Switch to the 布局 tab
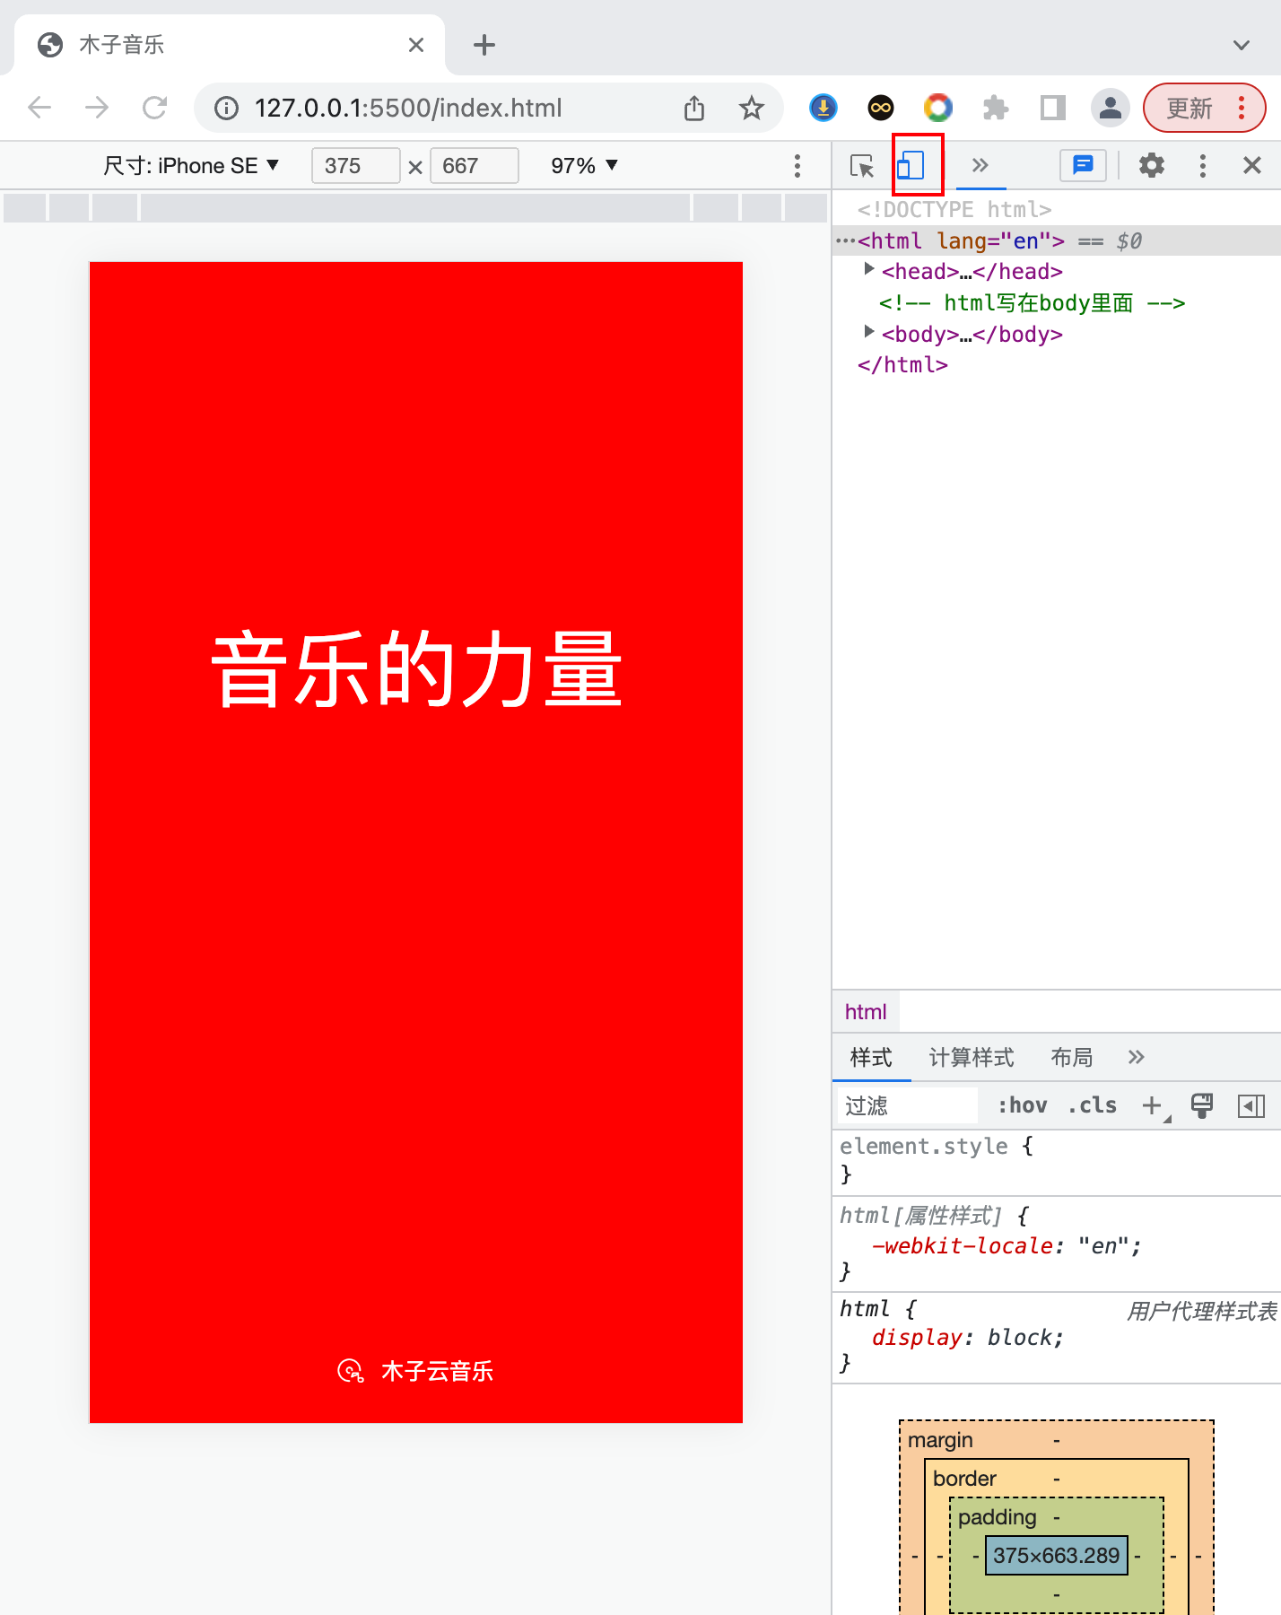The height and width of the screenshot is (1615, 1281). [x=1071, y=1058]
